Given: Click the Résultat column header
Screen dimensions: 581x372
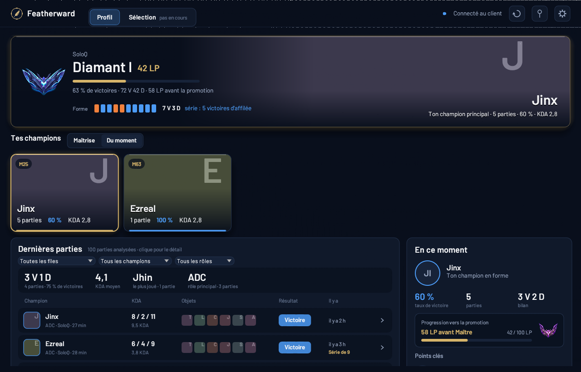Looking at the screenshot, I should pyautogui.click(x=288, y=301).
